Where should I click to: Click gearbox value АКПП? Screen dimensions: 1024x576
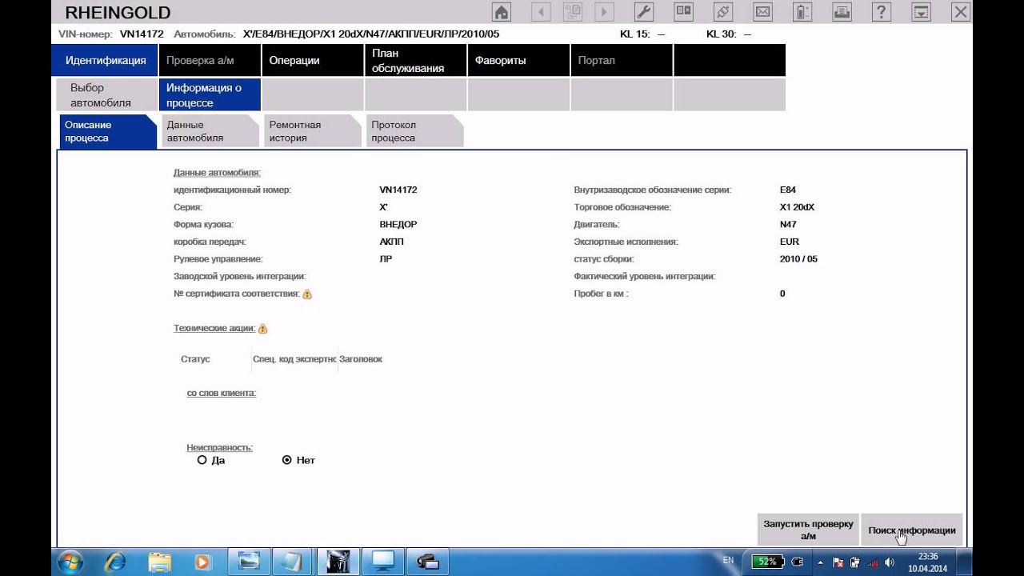point(393,242)
